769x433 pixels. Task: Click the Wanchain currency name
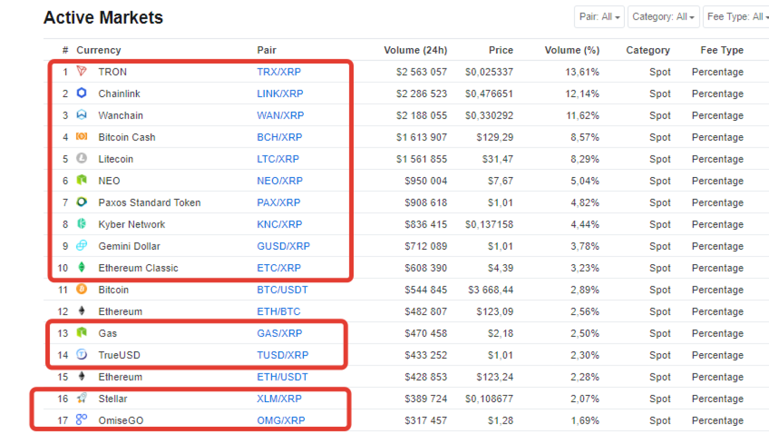(121, 115)
